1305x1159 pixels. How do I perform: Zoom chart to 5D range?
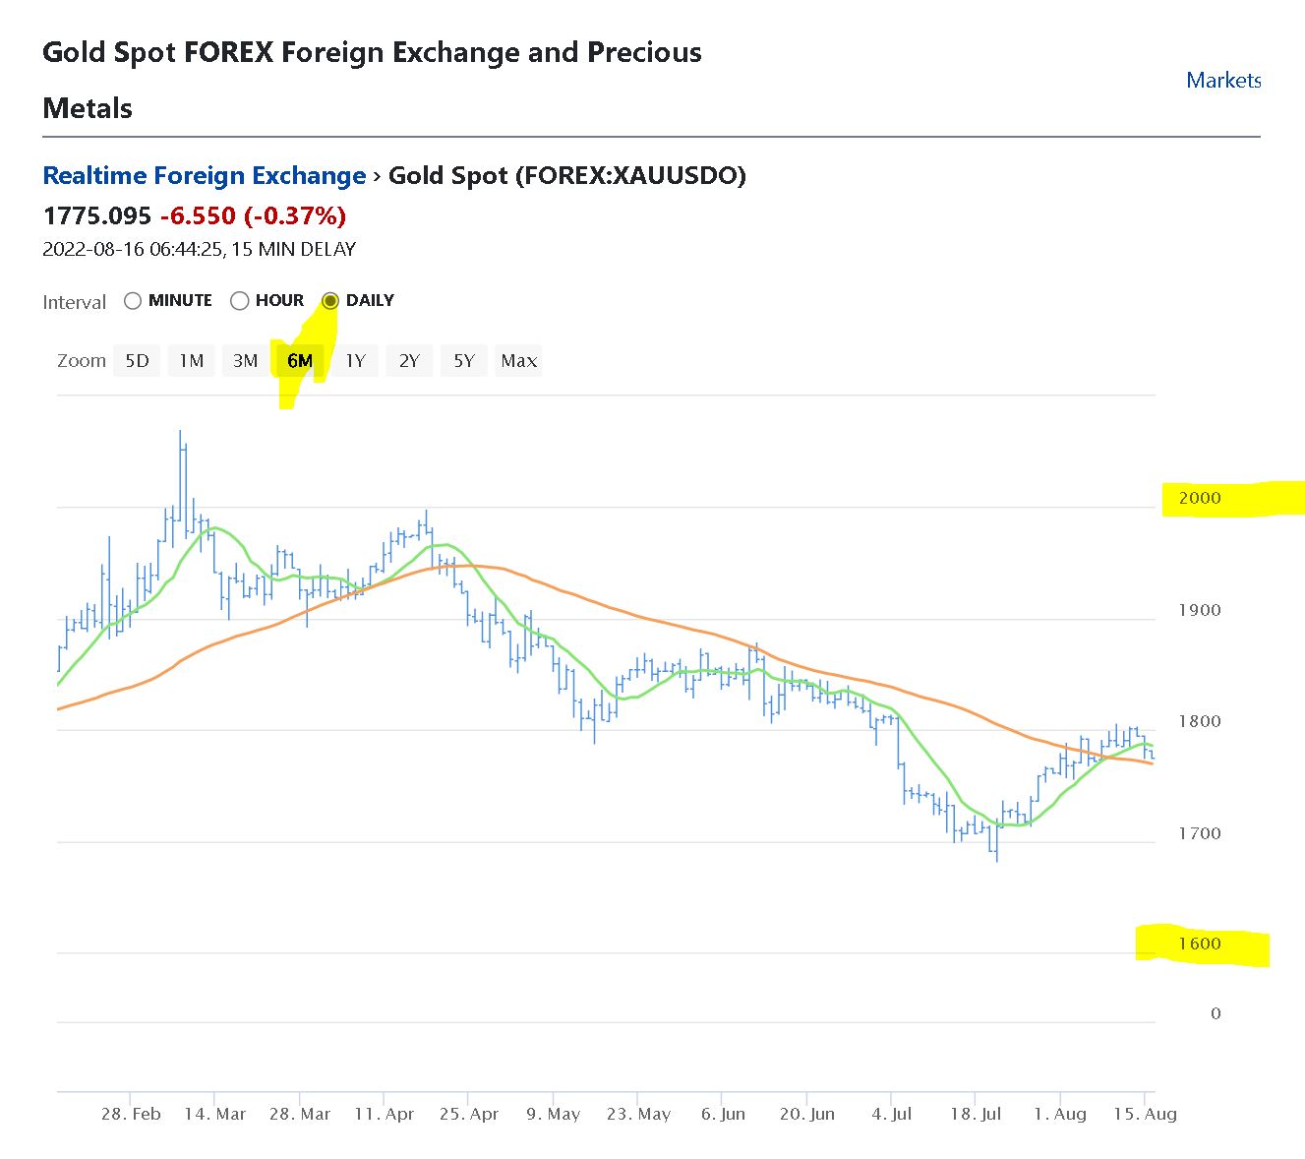pyautogui.click(x=138, y=361)
